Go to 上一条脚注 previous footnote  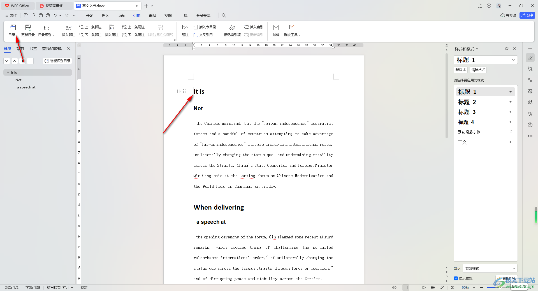tap(90, 27)
